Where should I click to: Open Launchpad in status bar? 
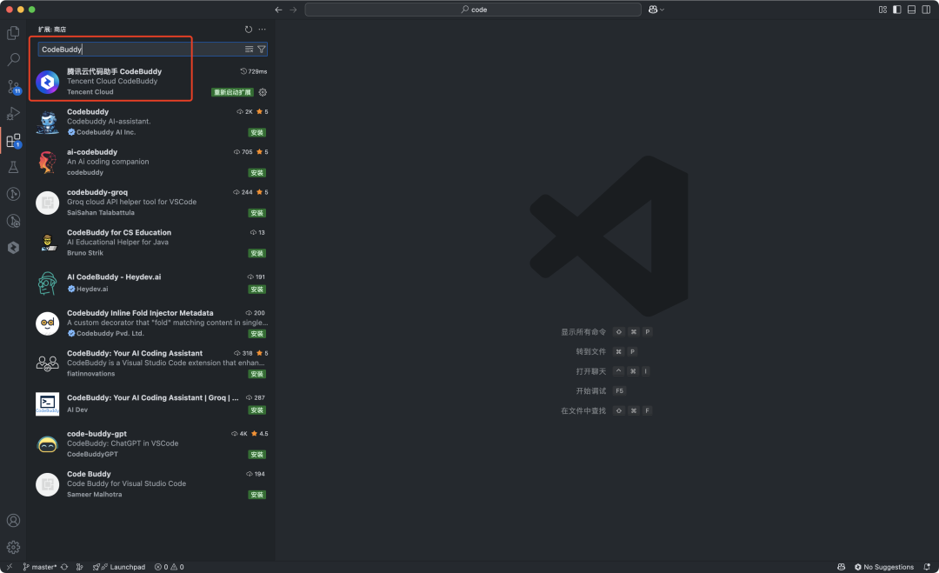click(x=119, y=566)
